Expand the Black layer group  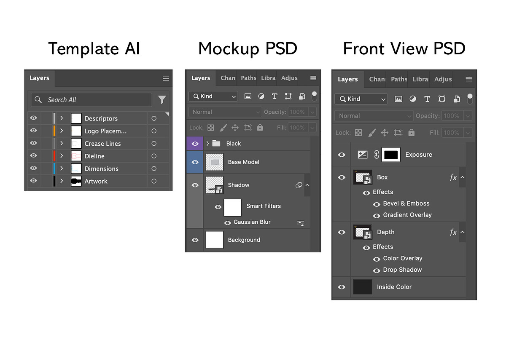[207, 144]
